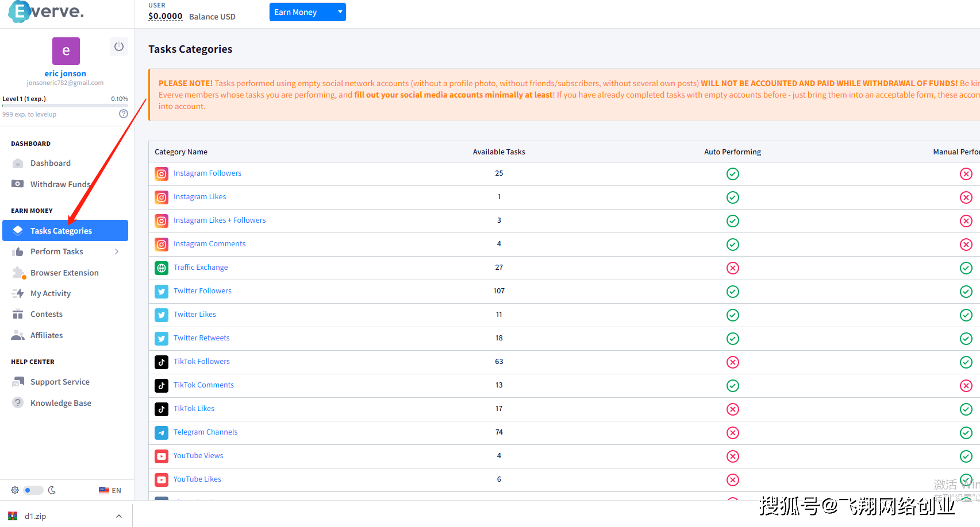The image size is (980, 527).
Task: Click auto performing check for TikTok Comments
Action: click(732, 385)
